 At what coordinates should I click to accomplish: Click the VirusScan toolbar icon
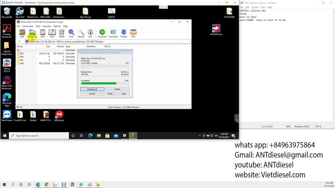pyautogui.click(x=102, y=33)
